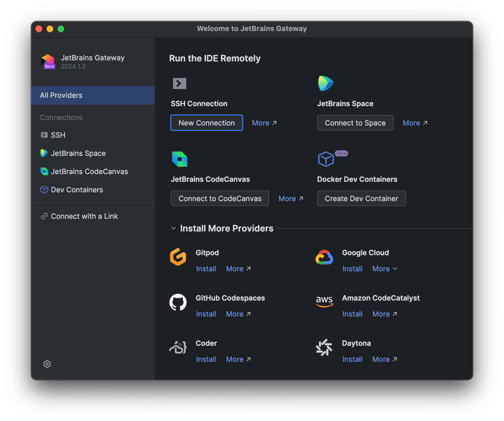Image resolution: width=504 pixels, height=421 pixels.
Task: Click the Google Cloud logo icon
Action: pos(324,257)
